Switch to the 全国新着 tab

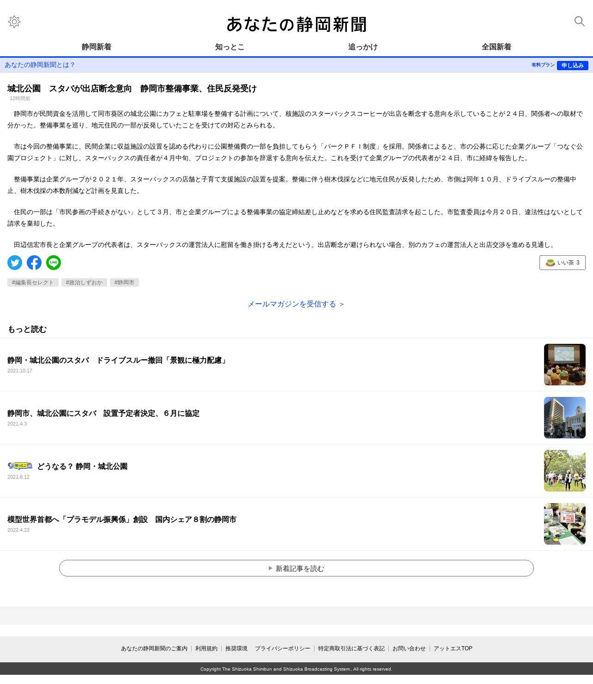pos(496,47)
